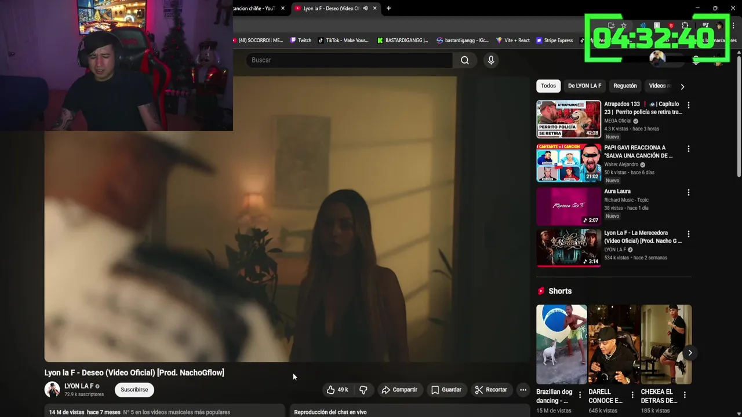
Task: Click the 72.9 k suscriptores text
Action: tap(84, 394)
